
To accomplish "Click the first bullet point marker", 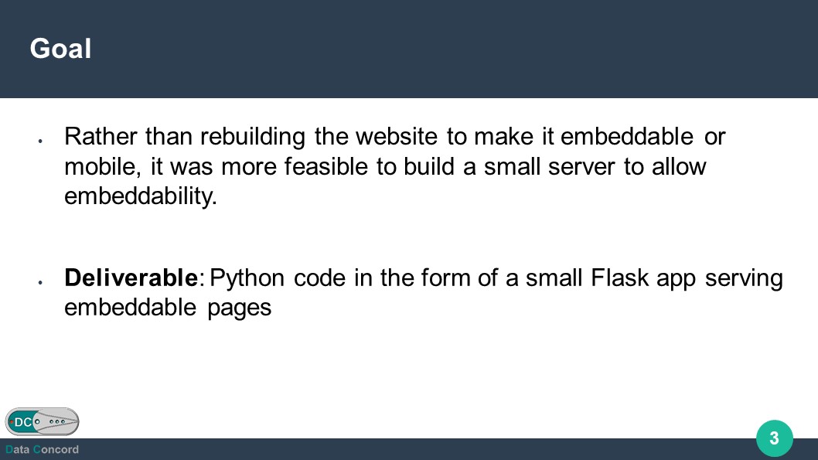I will 40,141.
